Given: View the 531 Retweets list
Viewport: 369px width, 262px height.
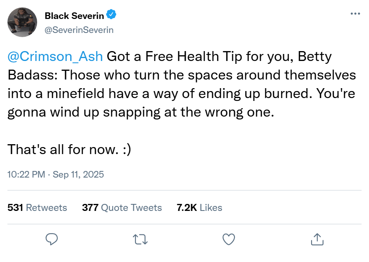Looking at the screenshot, I should pos(37,208).
